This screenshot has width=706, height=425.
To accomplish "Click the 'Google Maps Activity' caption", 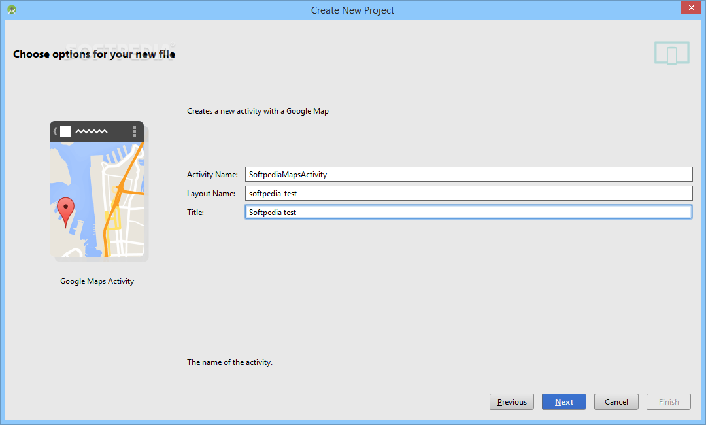I will pos(97,281).
